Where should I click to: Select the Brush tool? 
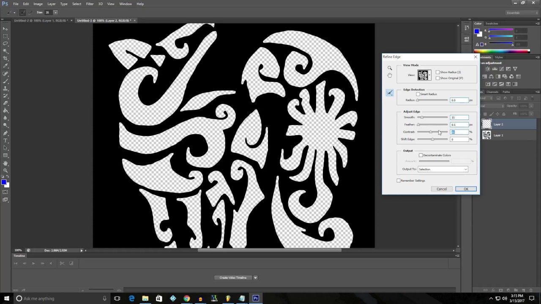tap(5, 81)
